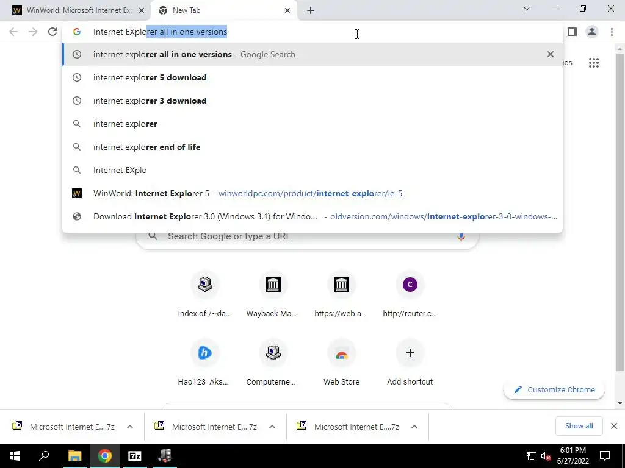
Task: Click Show all downloads
Action: pyautogui.click(x=579, y=426)
